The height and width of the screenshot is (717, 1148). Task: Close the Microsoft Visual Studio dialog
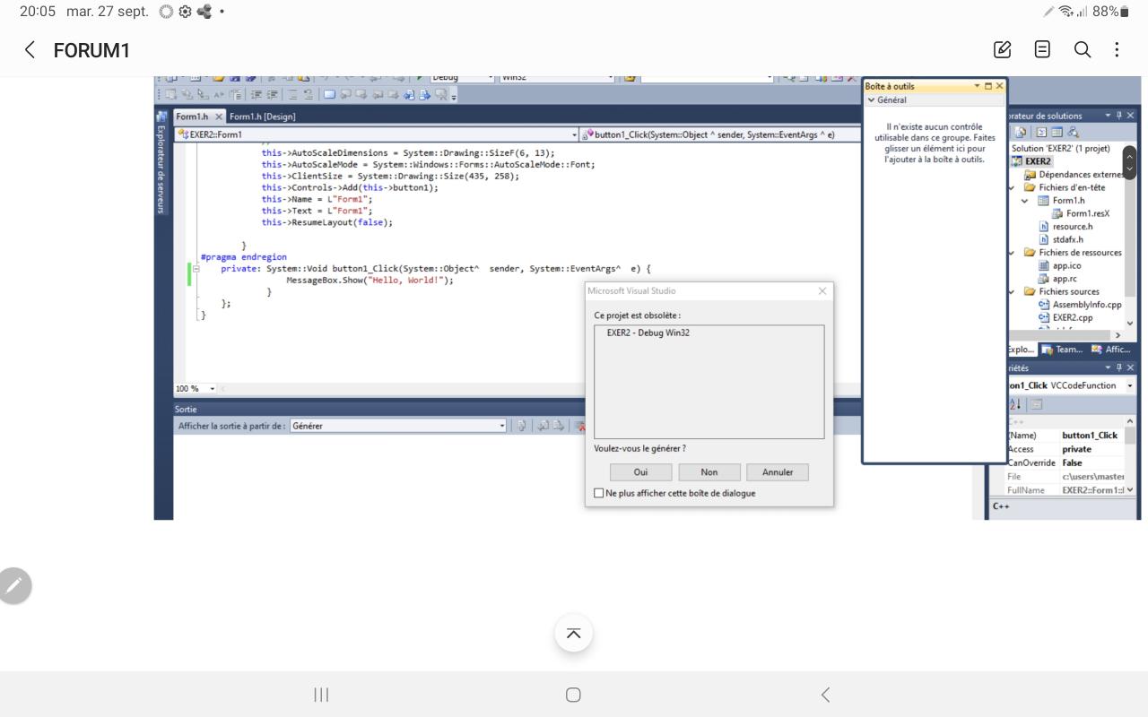[822, 291]
